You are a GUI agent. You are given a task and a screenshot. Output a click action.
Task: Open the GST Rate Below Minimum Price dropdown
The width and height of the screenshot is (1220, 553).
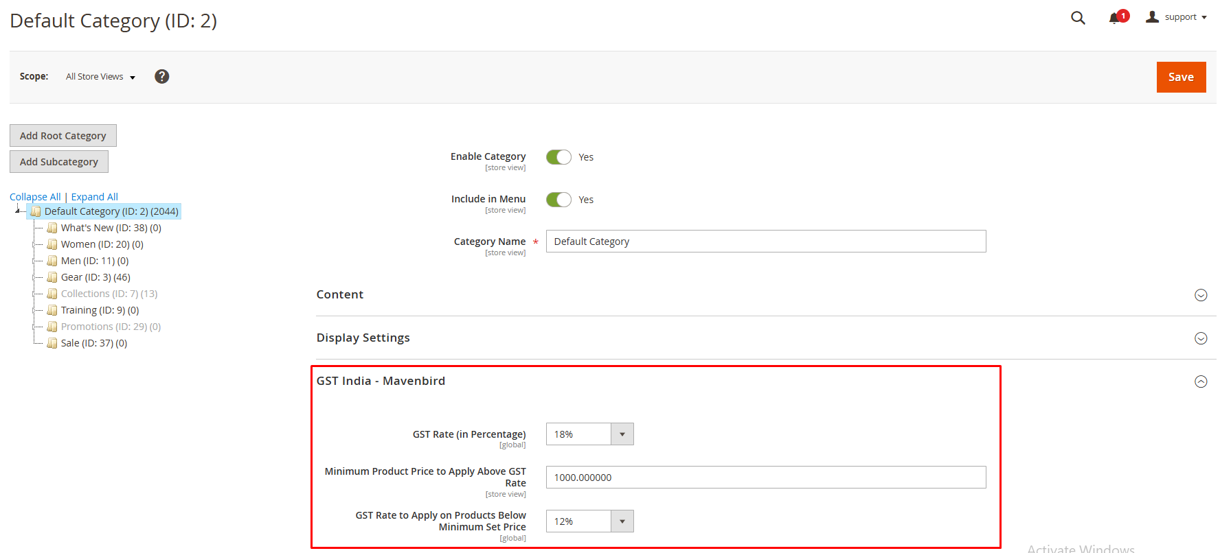point(590,521)
